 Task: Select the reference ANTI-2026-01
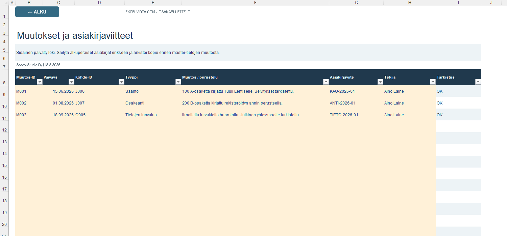[343, 103]
